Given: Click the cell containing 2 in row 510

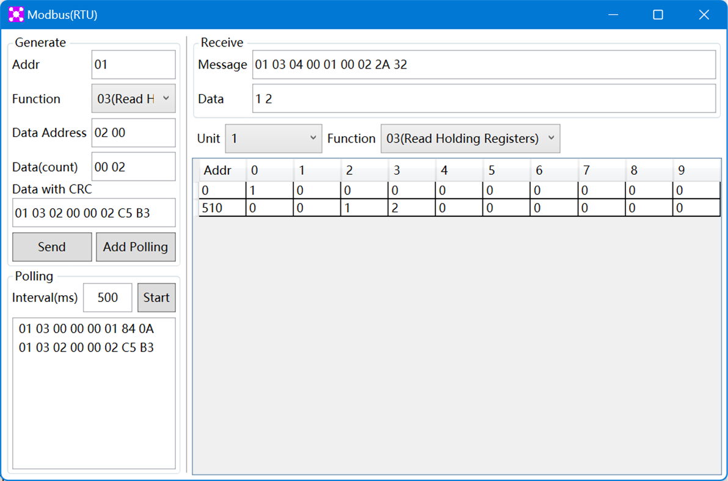Looking at the screenshot, I should pos(411,207).
